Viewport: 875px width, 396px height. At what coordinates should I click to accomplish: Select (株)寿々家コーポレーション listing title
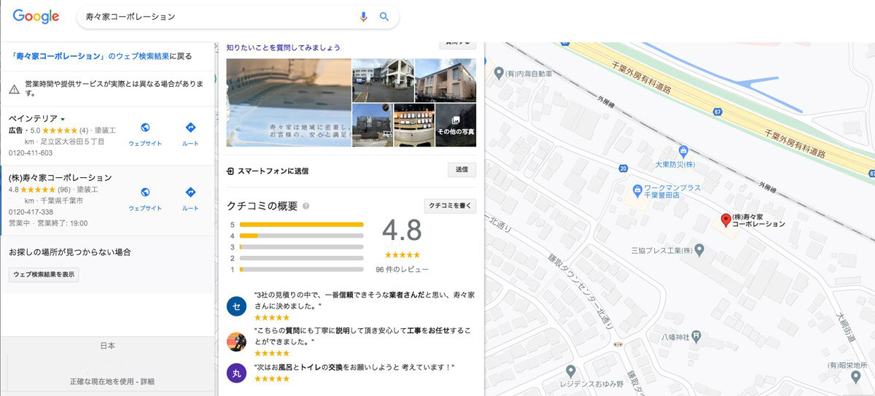click(x=60, y=177)
